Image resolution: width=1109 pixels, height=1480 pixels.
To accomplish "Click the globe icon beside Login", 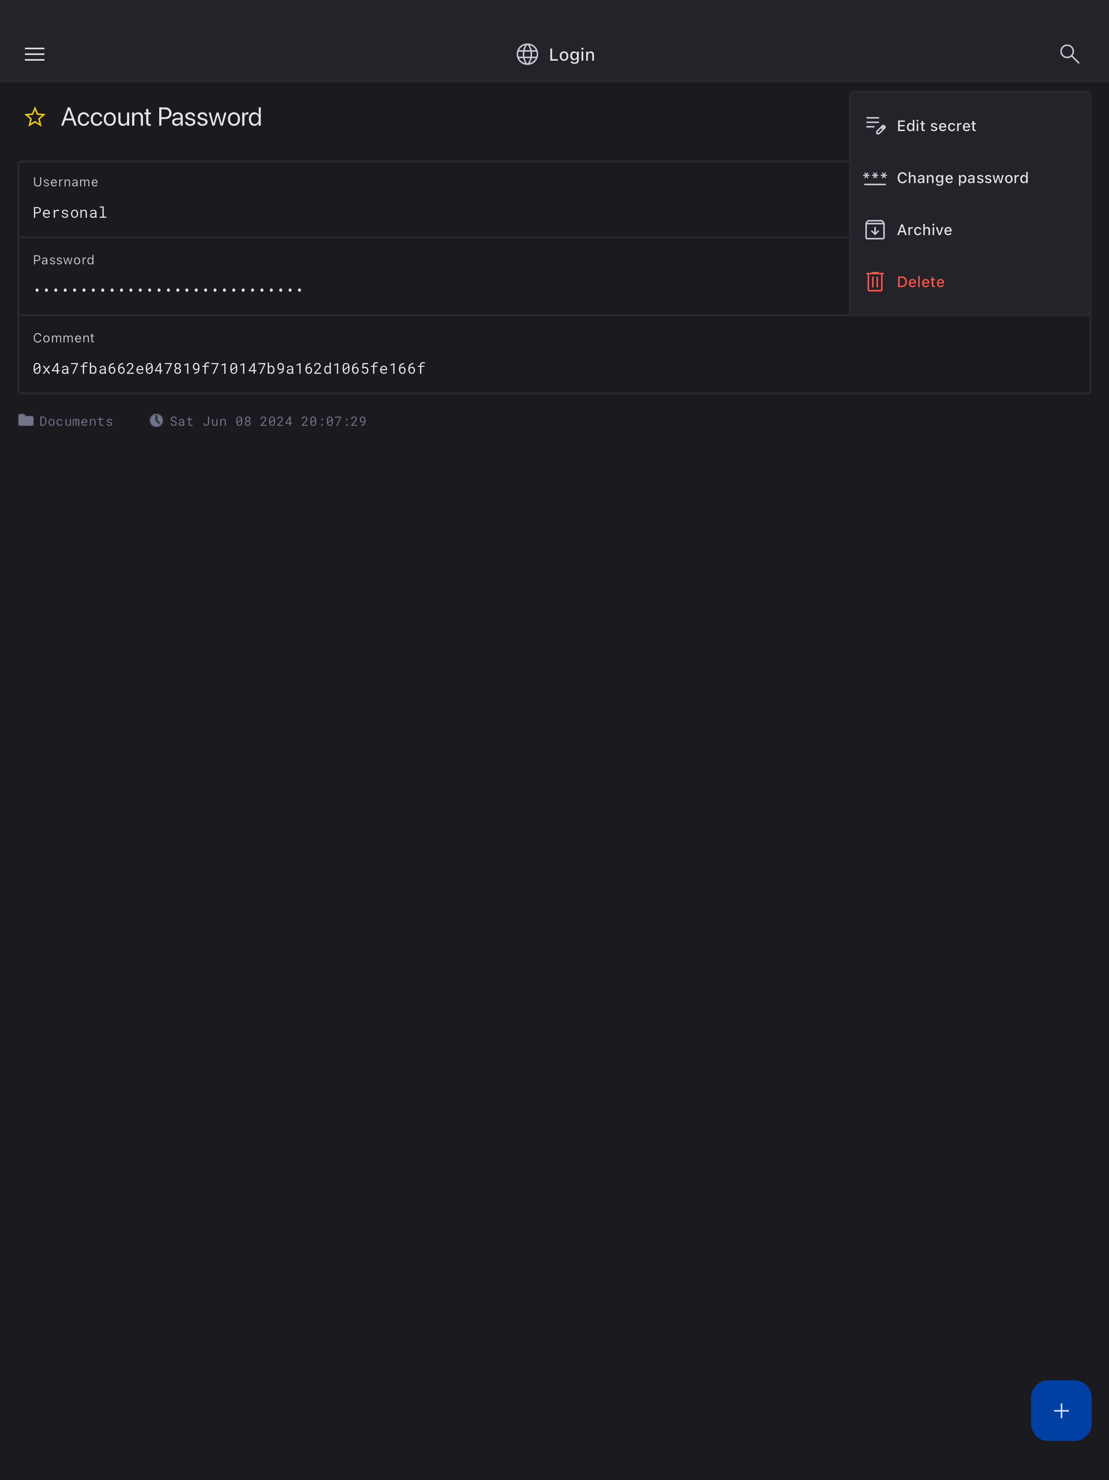I will coord(527,54).
